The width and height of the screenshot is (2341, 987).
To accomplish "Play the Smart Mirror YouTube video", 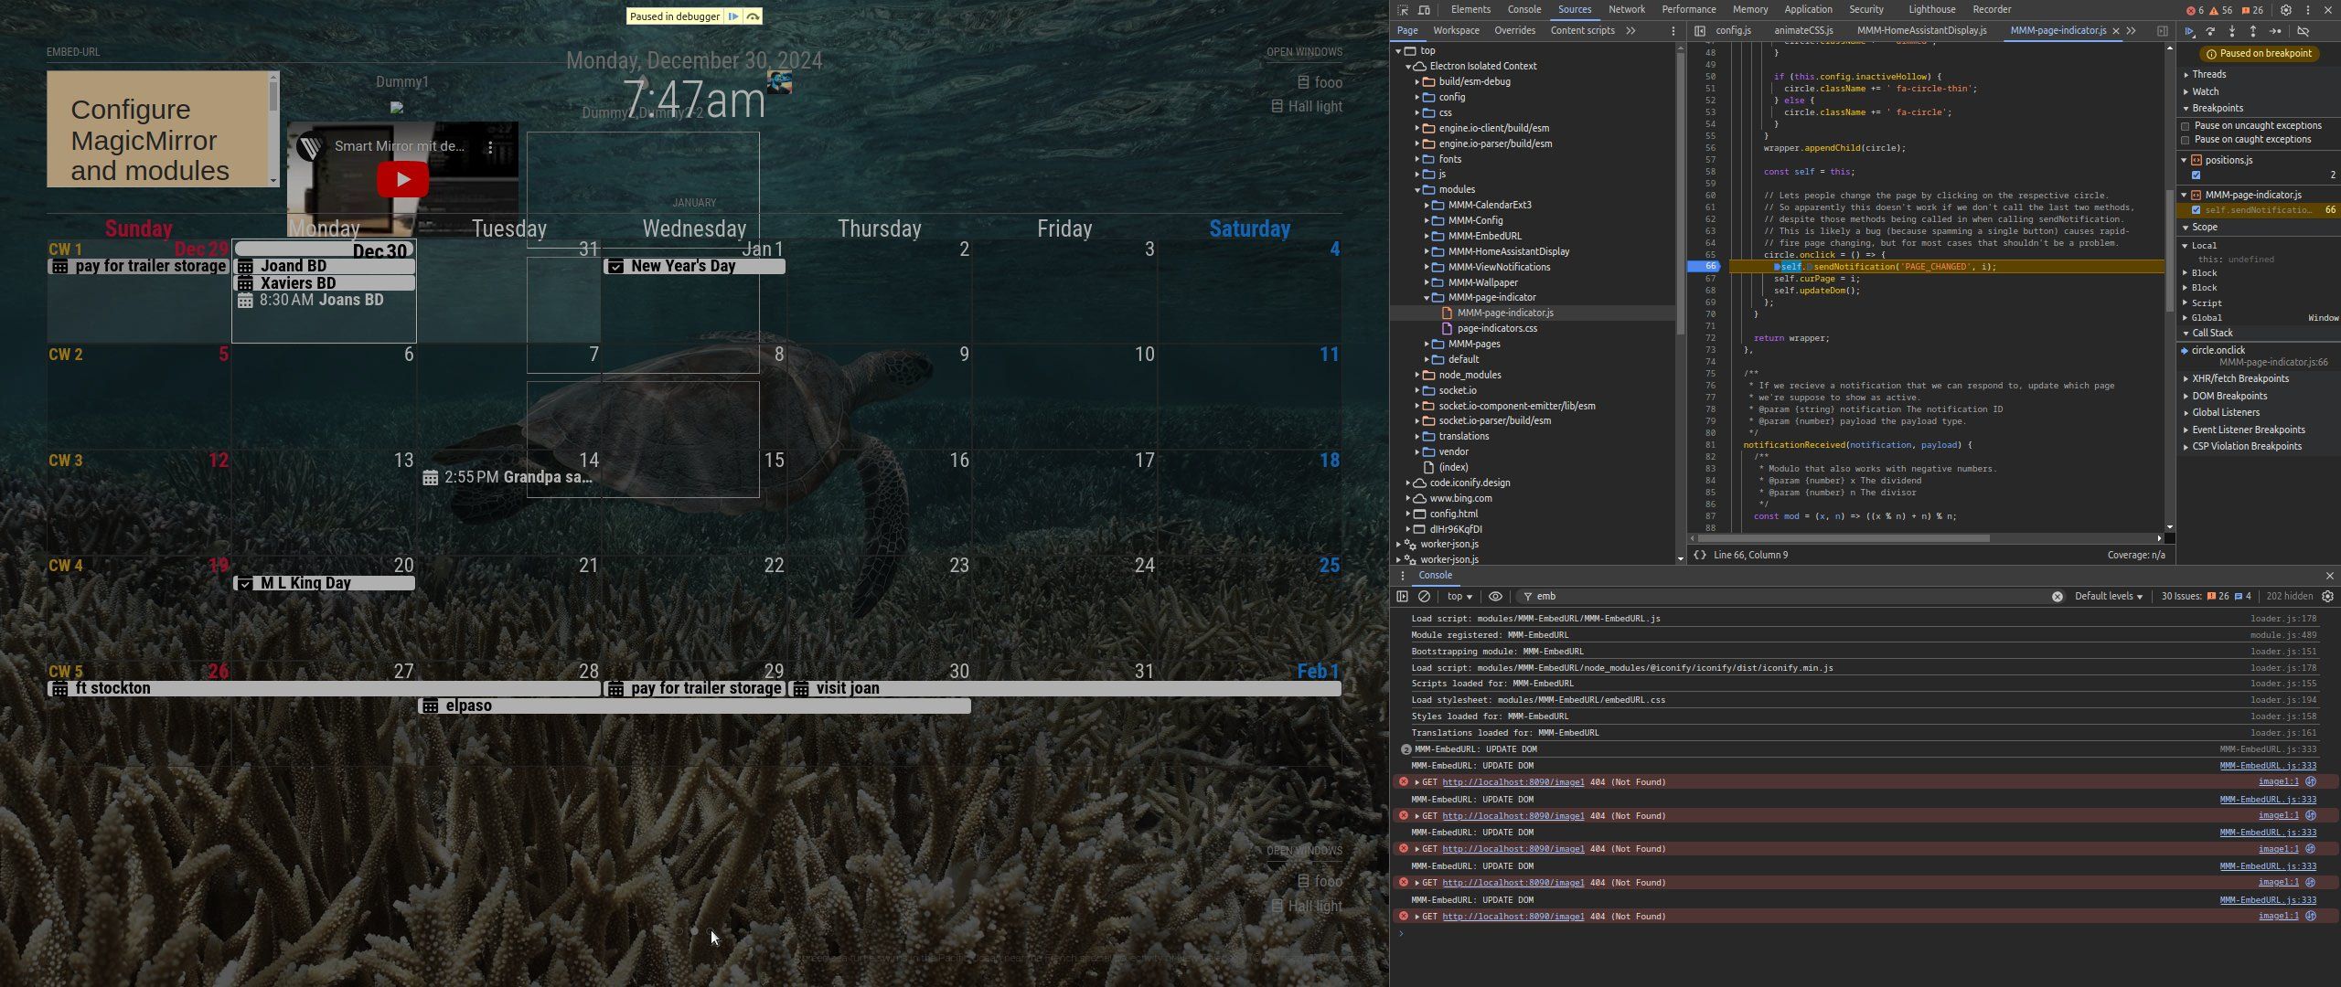I will point(402,179).
